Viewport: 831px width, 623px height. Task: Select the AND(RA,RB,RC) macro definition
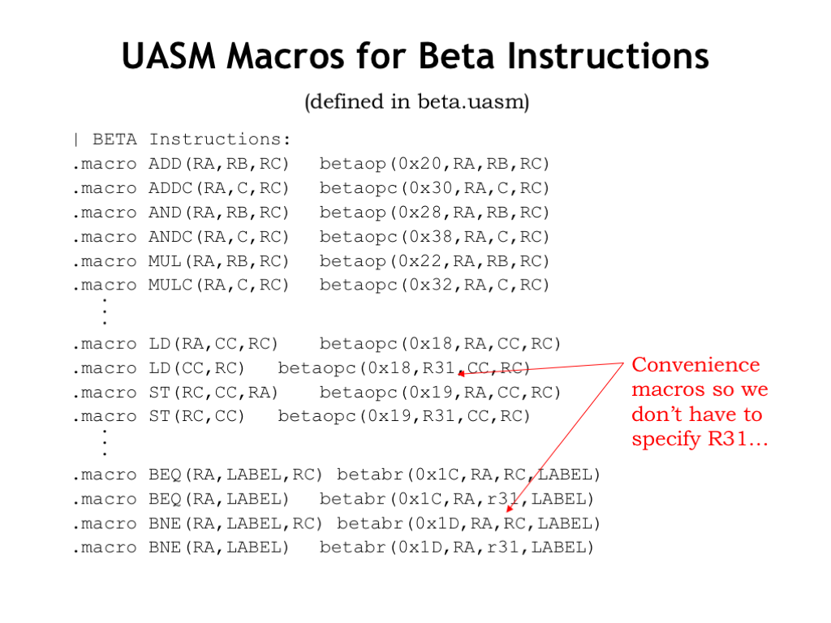311,213
